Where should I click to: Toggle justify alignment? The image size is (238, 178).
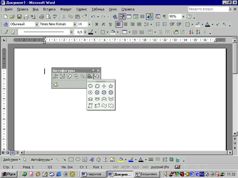pos(139,24)
